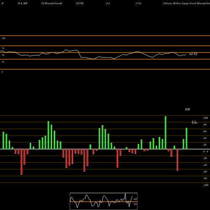Click the Liberty All-Star Equity Fund title text
This screenshot has width=210, height=210.
180,3
